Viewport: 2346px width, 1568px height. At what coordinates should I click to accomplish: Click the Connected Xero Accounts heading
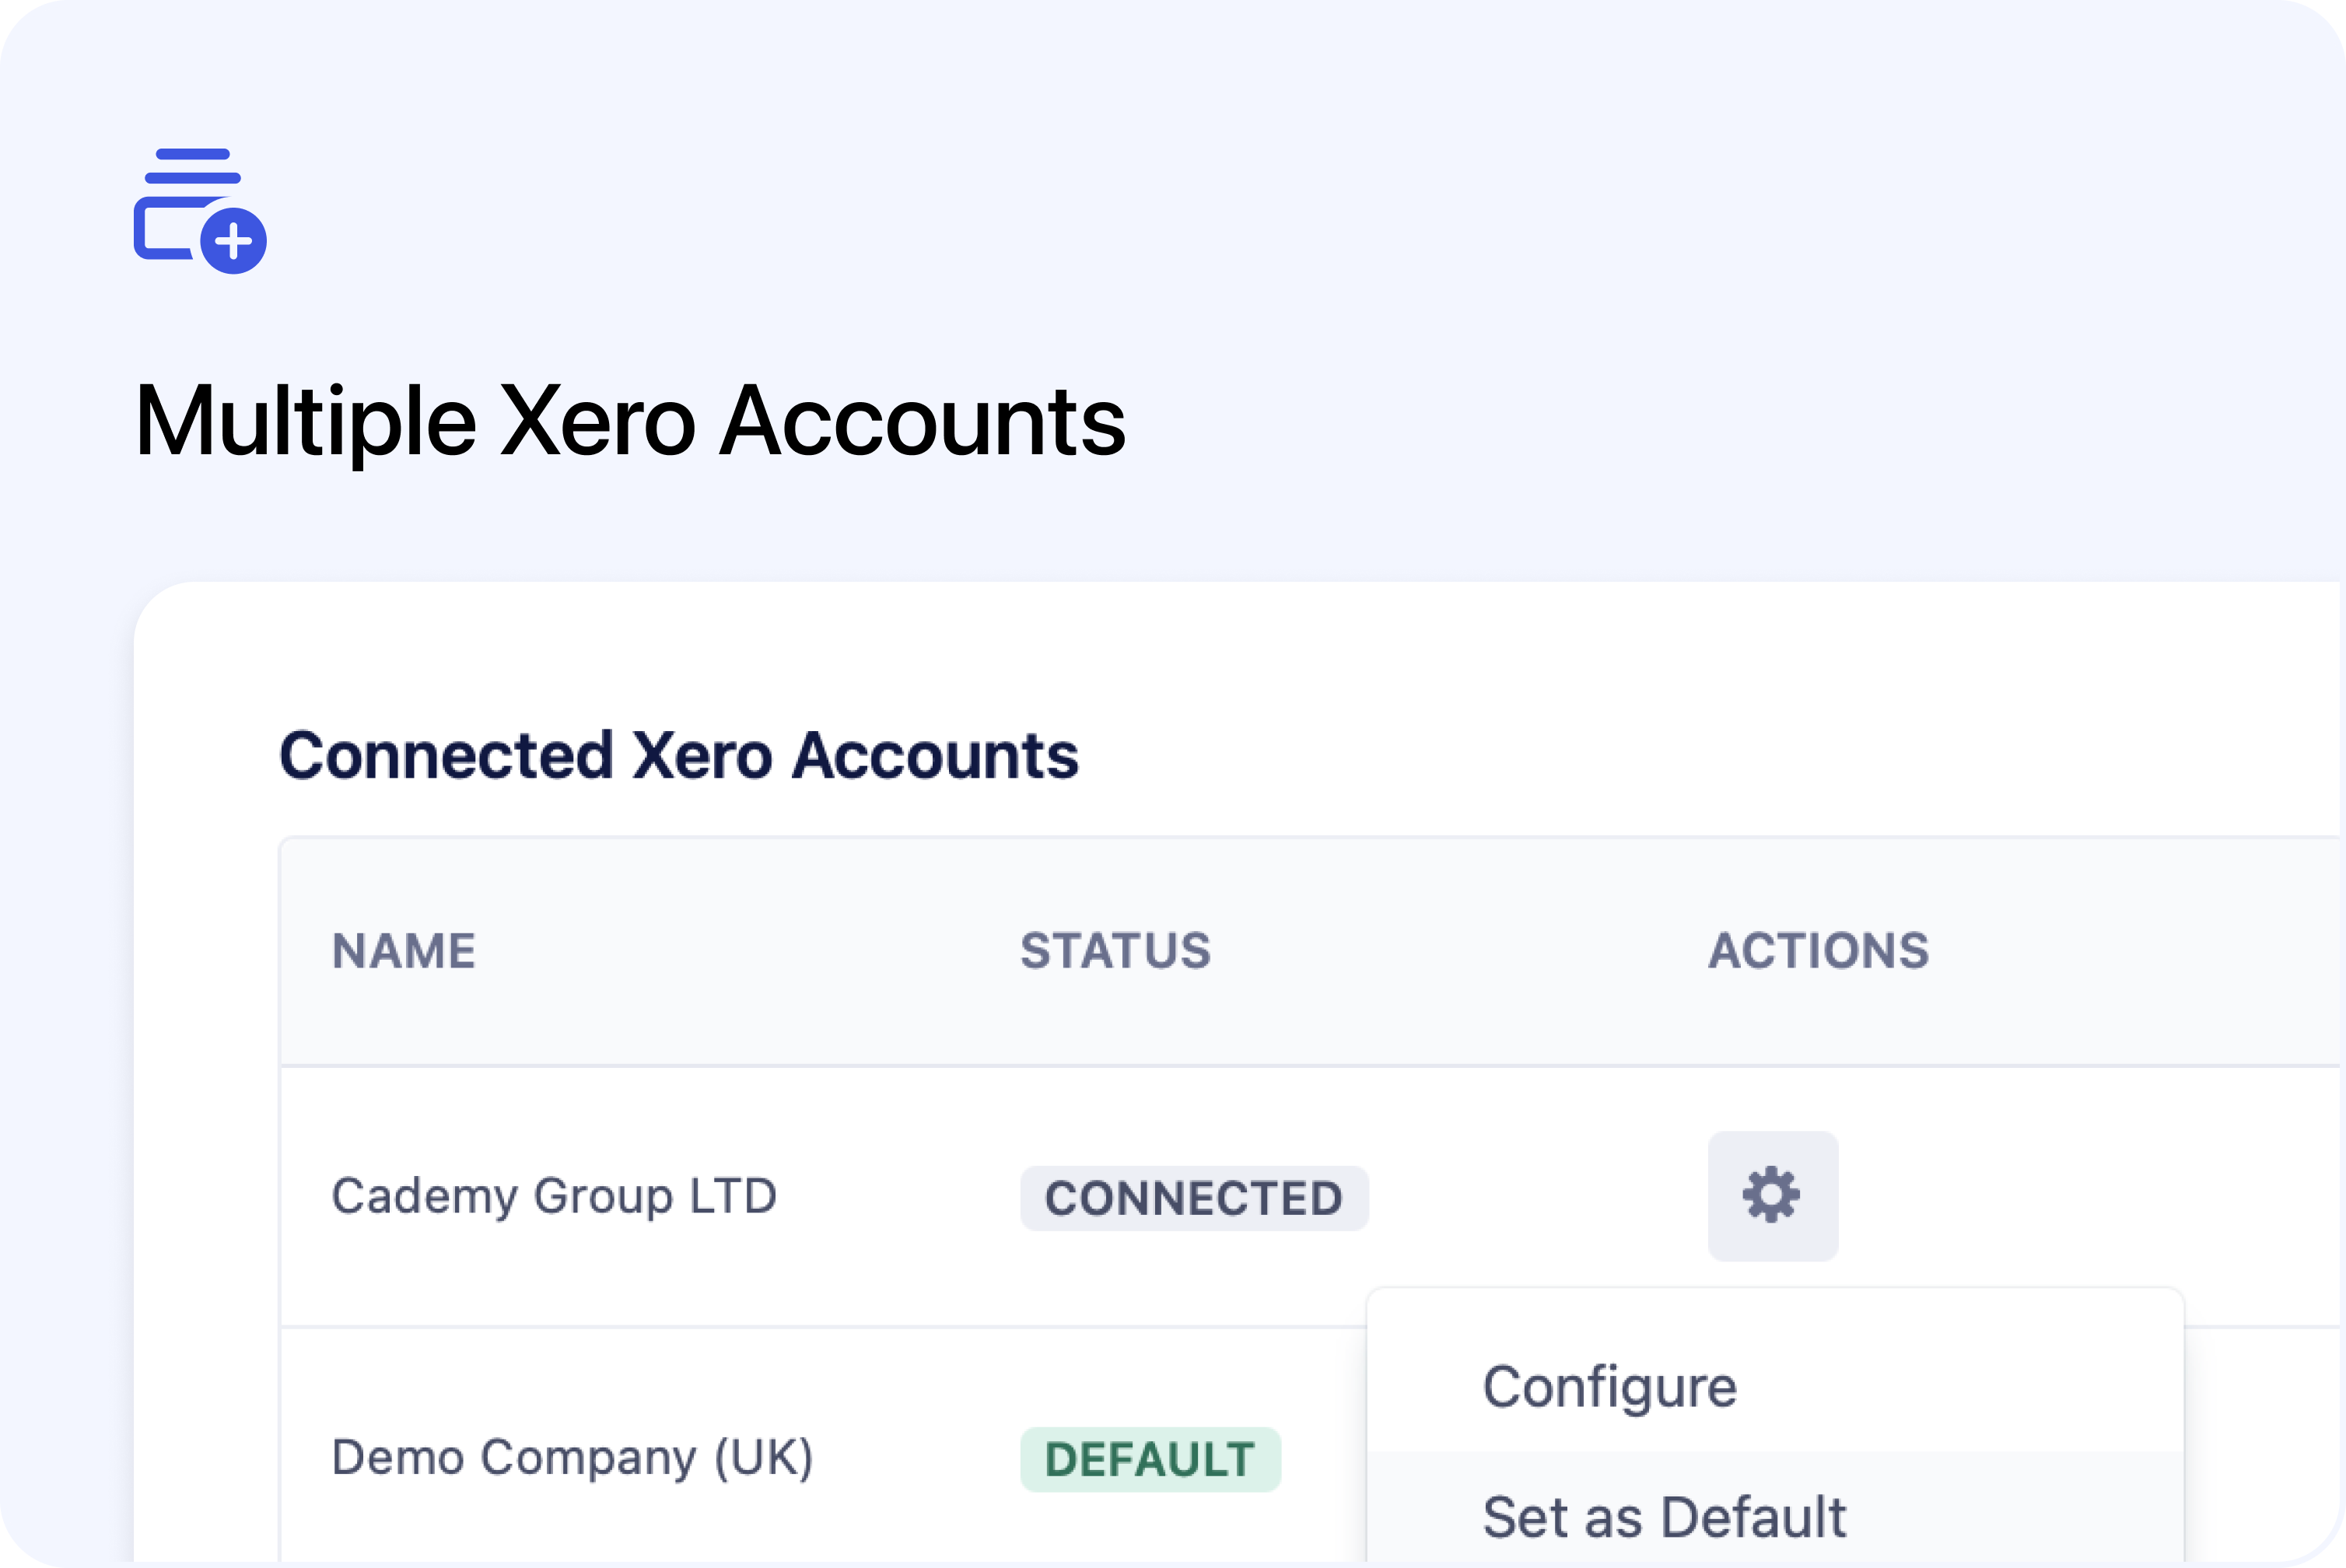679,755
